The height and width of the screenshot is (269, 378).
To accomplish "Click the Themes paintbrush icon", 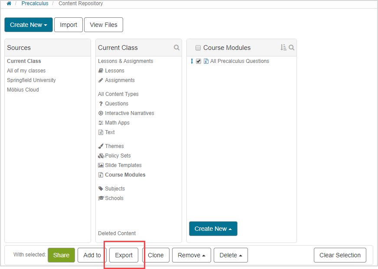I will [101, 146].
